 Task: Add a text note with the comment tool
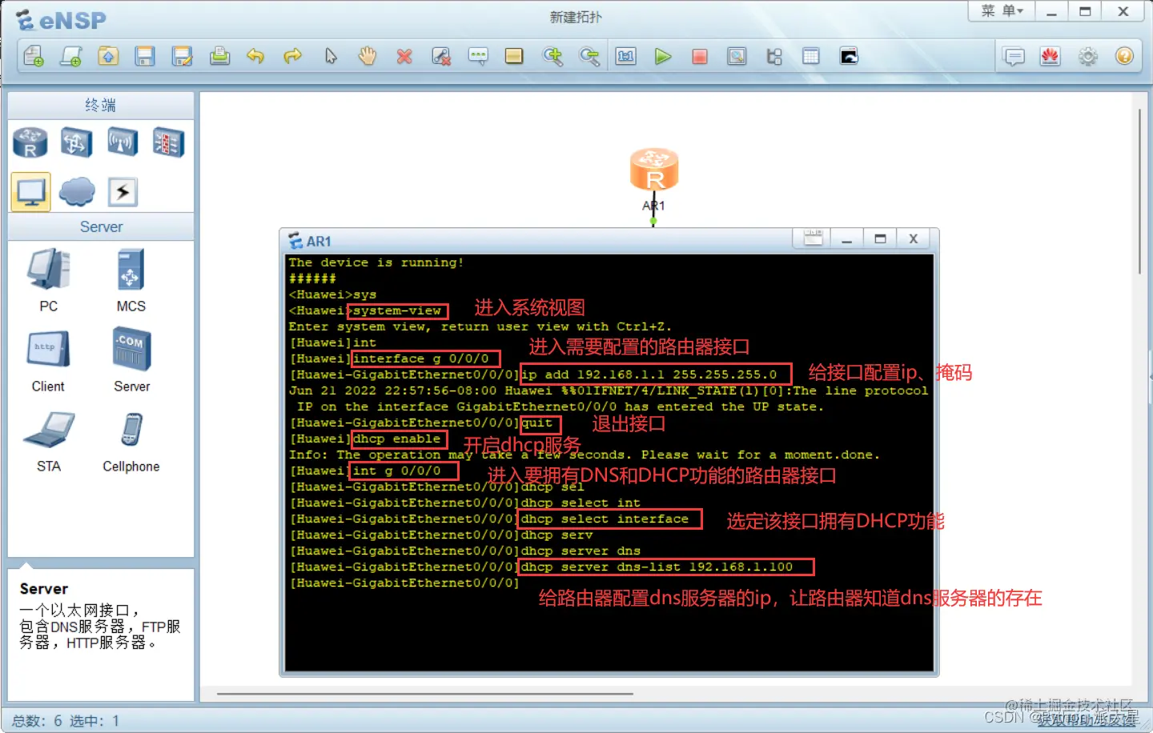(x=478, y=56)
